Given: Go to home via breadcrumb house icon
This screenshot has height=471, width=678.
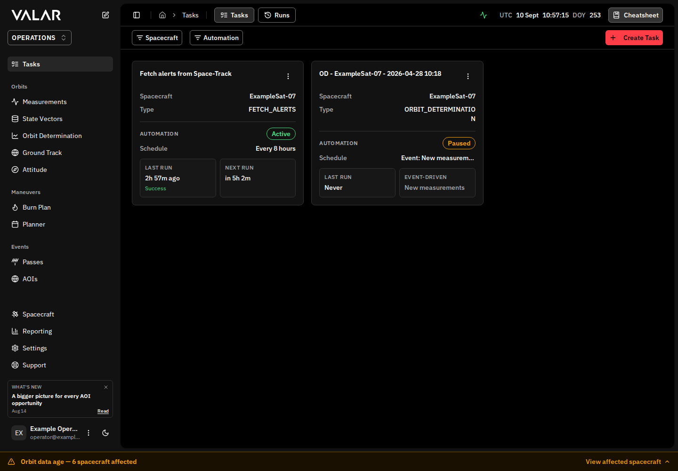Looking at the screenshot, I should [162, 15].
